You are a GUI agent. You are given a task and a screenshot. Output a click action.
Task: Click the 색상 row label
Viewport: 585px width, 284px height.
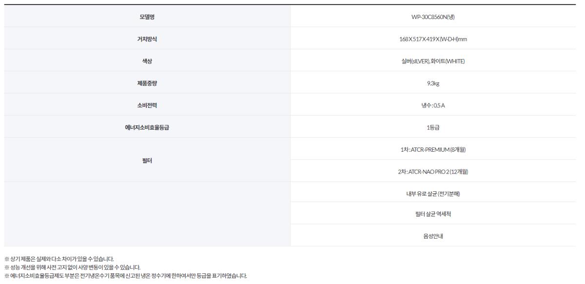coord(147,61)
